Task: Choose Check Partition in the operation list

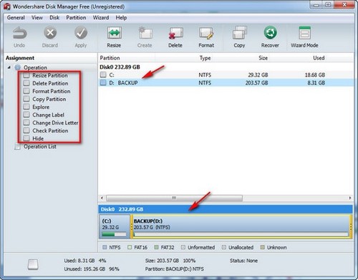Action: click(x=50, y=130)
